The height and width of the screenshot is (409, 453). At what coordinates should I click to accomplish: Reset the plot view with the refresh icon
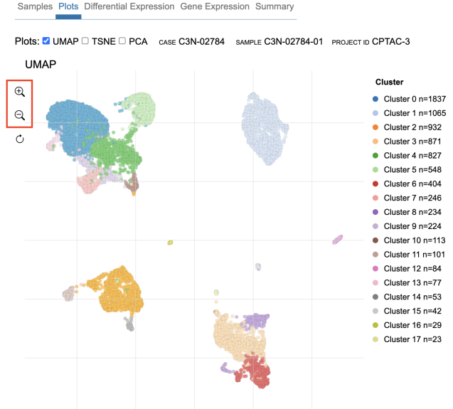[19, 139]
